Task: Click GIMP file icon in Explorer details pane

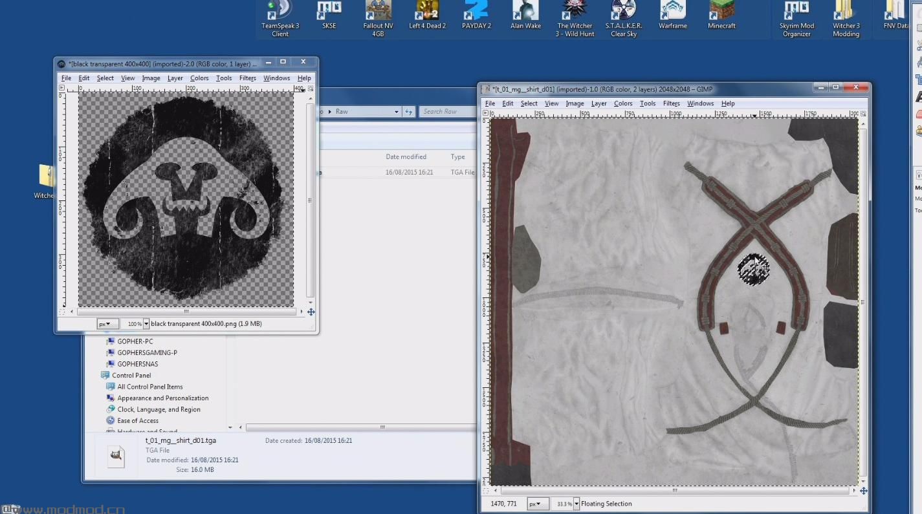Action: pos(116,456)
